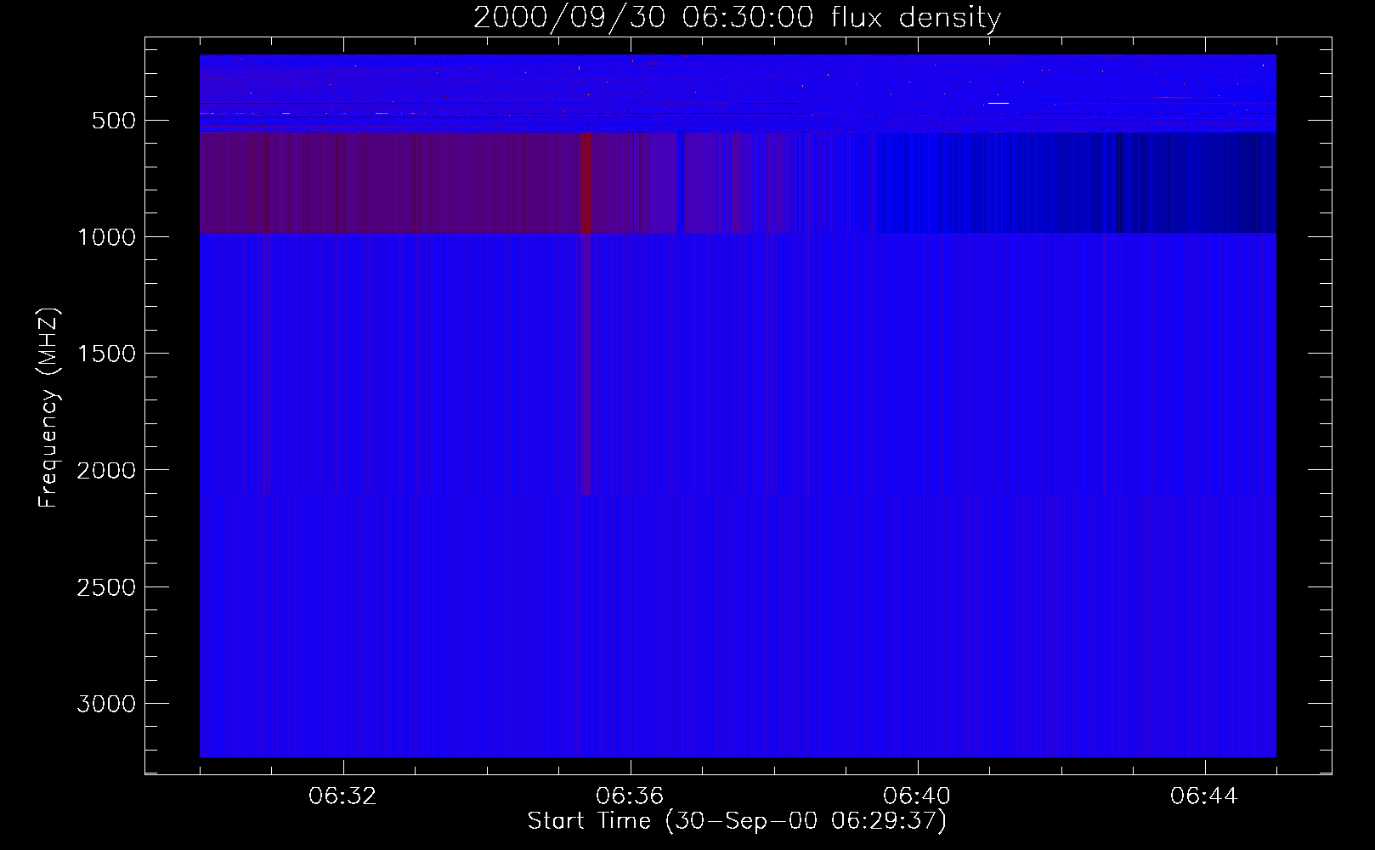Click the 06:32 time tick label
The width and height of the screenshot is (1375, 850).
tap(342, 796)
